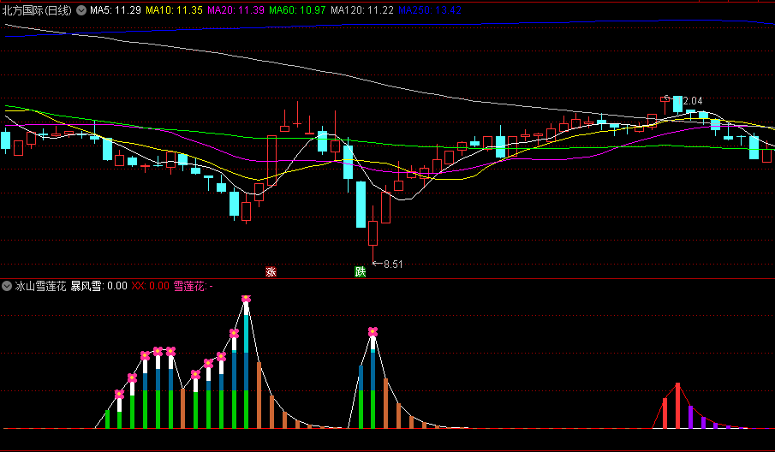Click the MA5: 11.29 label
Image resolution: width=775 pixels, height=452 pixels.
(116, 10)
